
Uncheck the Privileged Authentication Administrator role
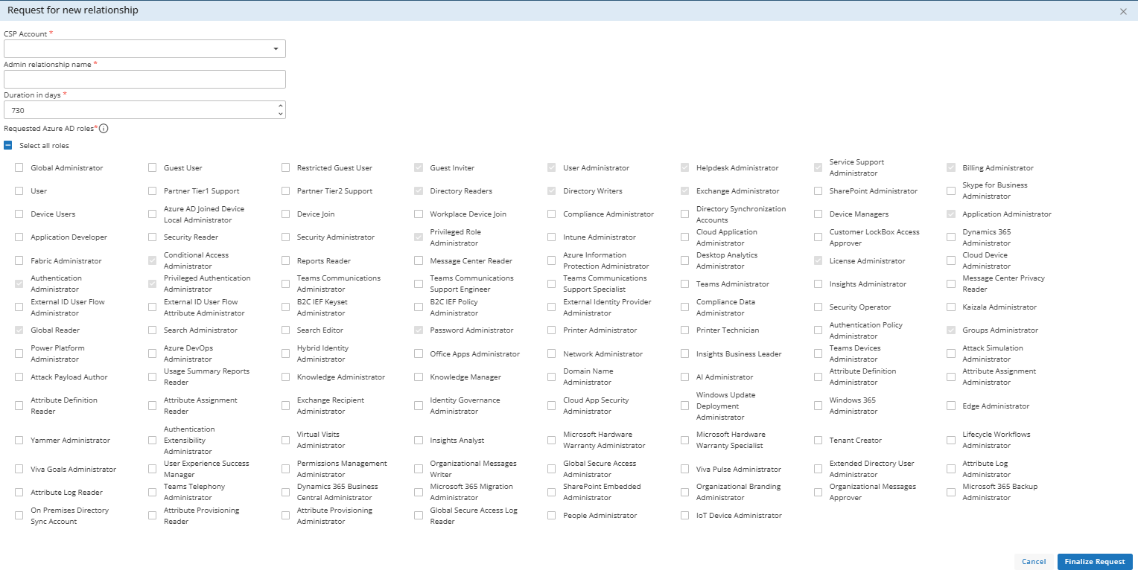(152, 284)
